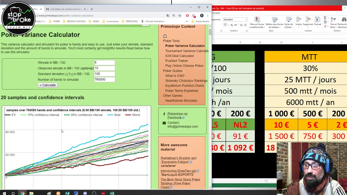Click the Calculate button
Image resolution: width=347 pixels, height=195 pixels.
[48, 85]
